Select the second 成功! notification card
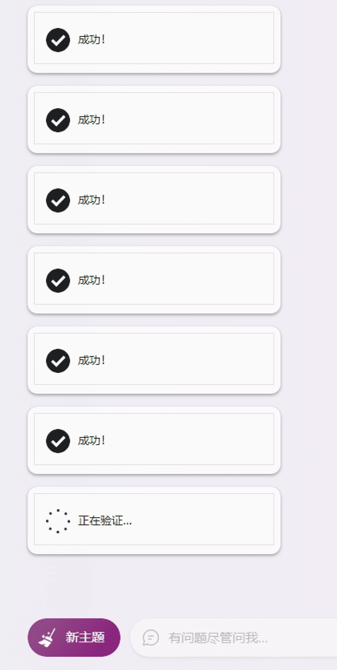Screen dimensions: 337x670 (x=153, y=120)
